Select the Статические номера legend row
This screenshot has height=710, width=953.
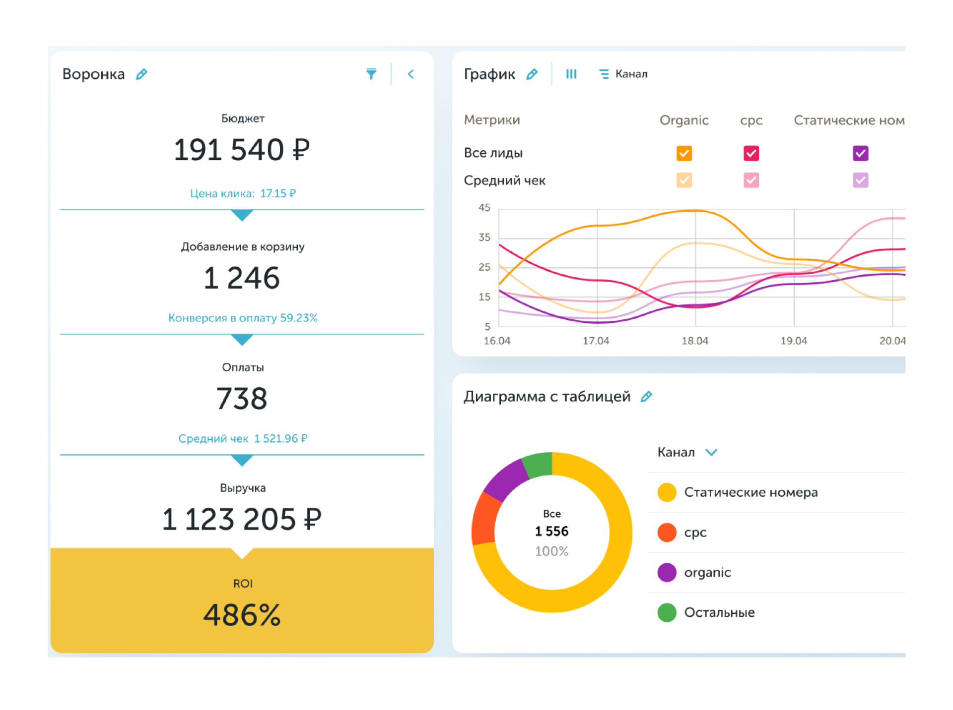pos(750,492)
